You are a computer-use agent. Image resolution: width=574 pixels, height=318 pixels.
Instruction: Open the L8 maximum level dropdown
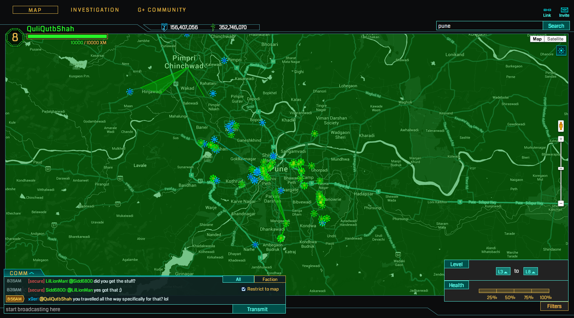point(530,272)
